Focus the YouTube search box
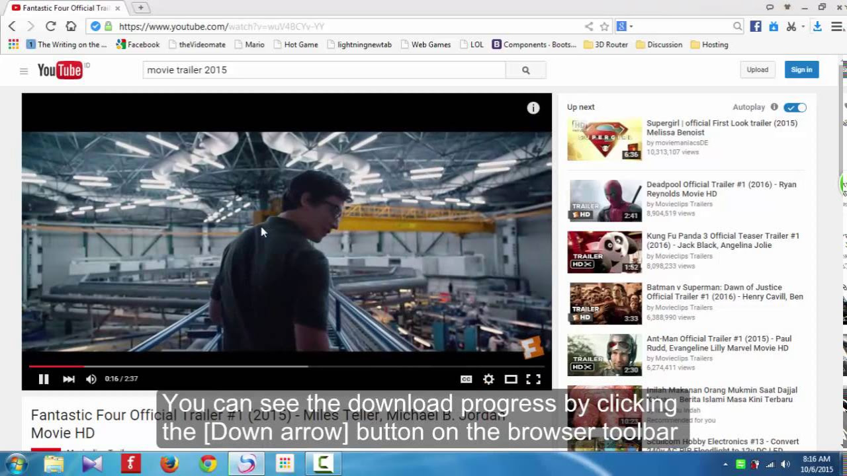 [x=324, y=70]
